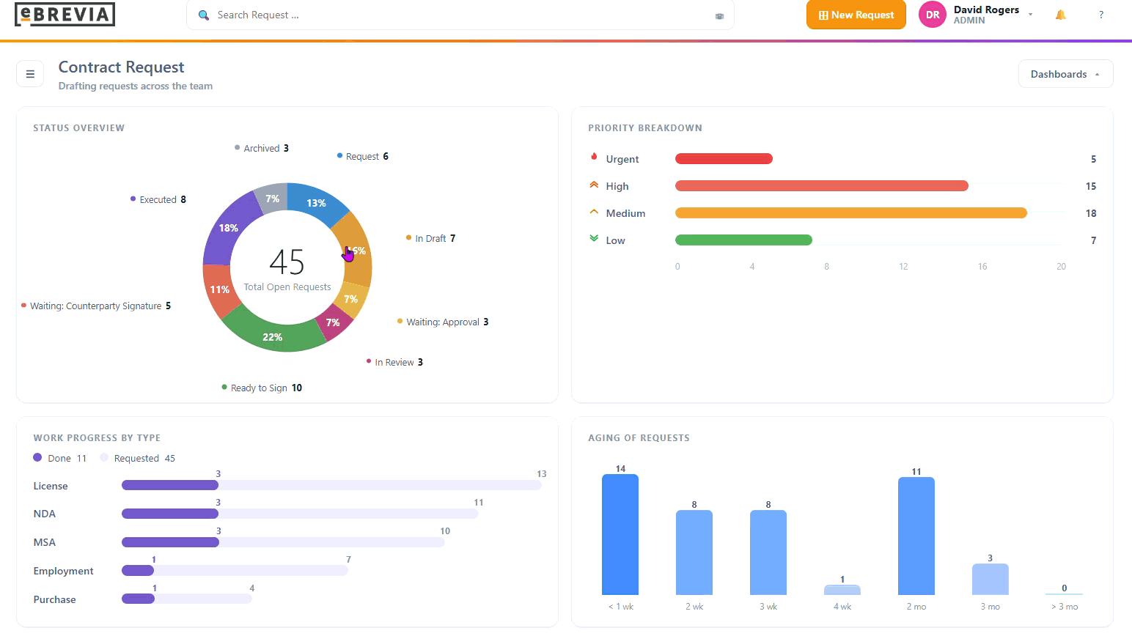1132x636 pixels.
Task: Click the Executed legend dot
Action: [133, 199]
